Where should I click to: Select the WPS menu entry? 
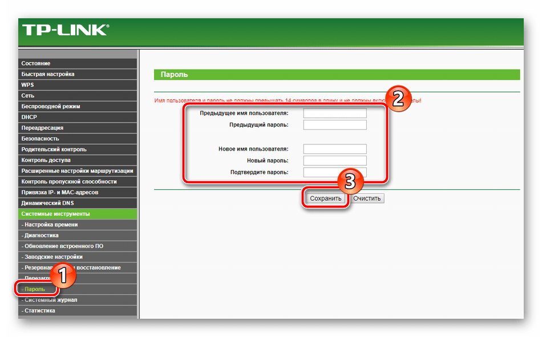[x=78, y=85]
